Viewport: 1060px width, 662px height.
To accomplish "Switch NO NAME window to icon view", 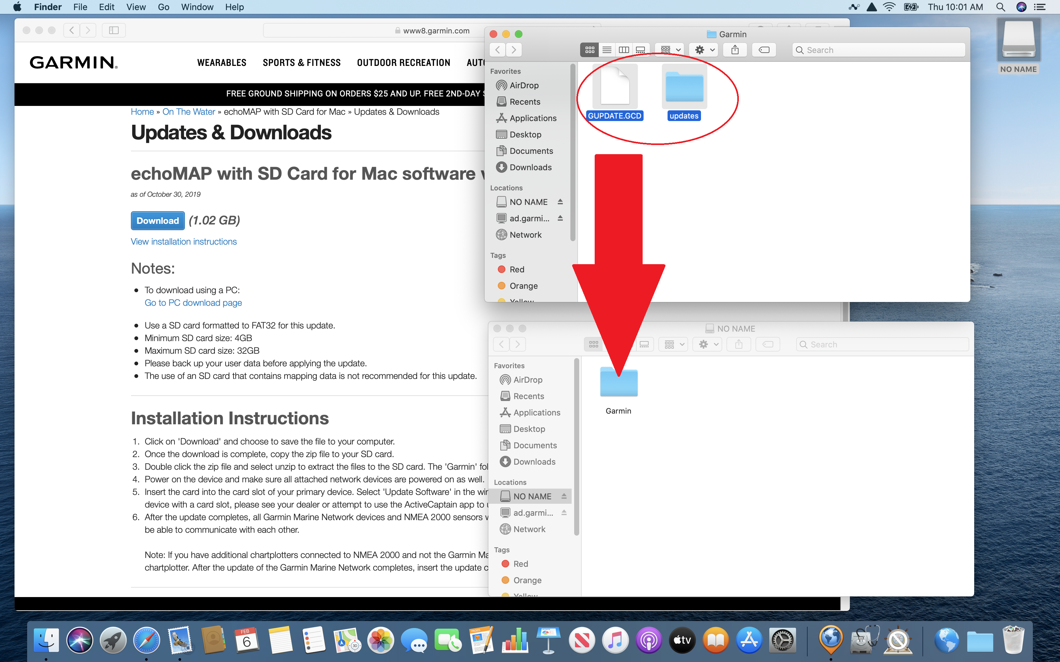I will (593, 345).
